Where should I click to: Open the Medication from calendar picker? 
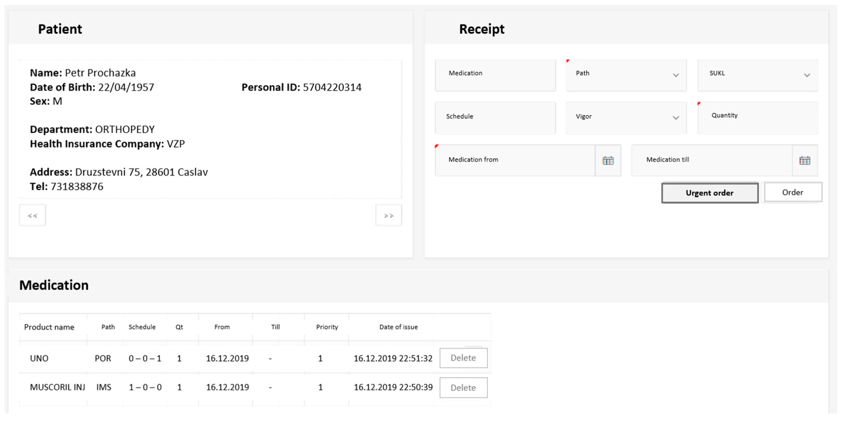point(608,160)
